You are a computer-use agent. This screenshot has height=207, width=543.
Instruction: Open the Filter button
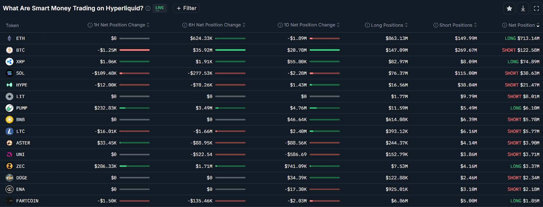point(186,8)
